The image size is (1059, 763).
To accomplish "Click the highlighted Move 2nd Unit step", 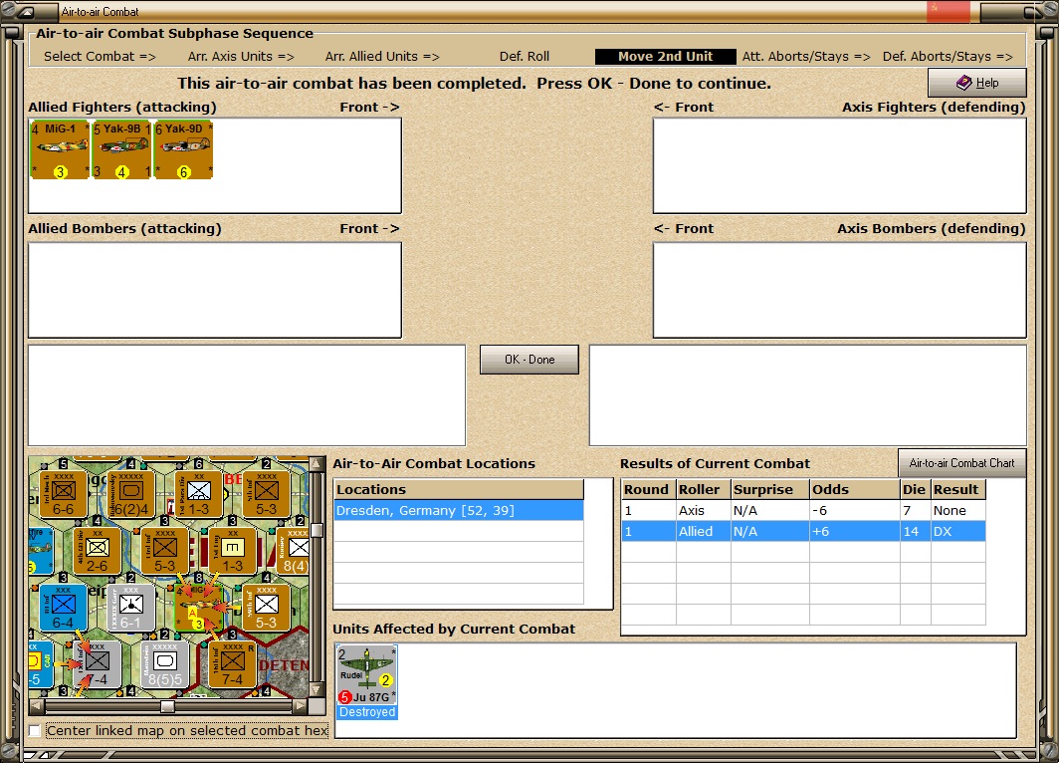I will click(665, 57).
